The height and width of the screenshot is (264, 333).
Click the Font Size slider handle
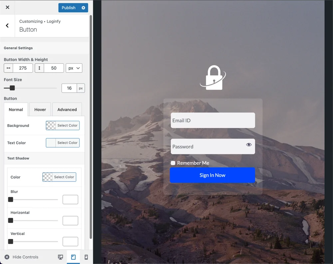click(12, 88)
